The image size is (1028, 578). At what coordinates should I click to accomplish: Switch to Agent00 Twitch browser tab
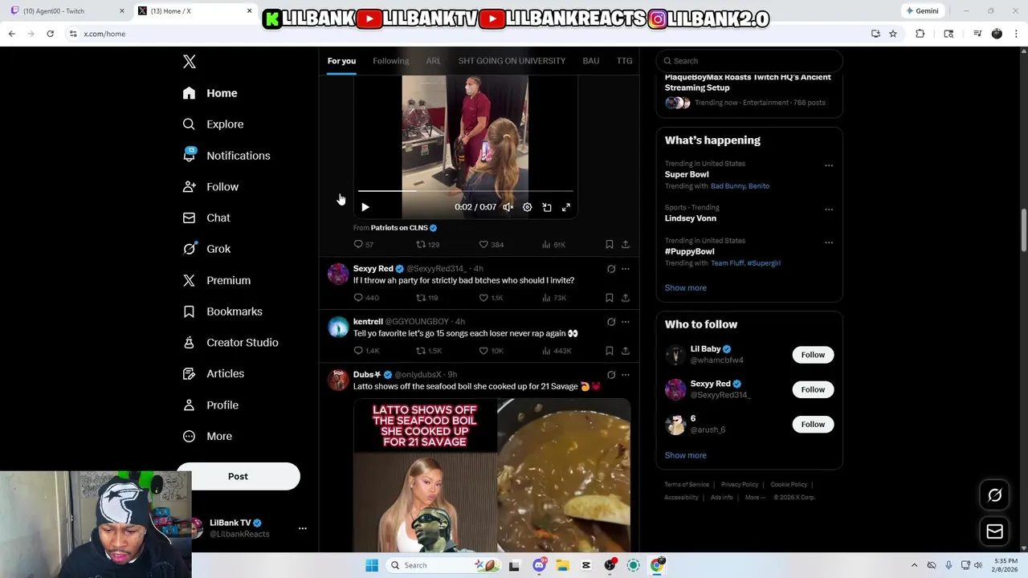pyautogui.click(x=66, y=10)
